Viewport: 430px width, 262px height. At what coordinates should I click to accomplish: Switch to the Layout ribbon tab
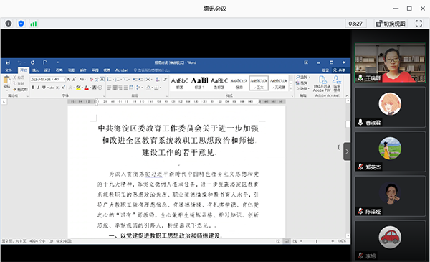[x=59, y=70]
